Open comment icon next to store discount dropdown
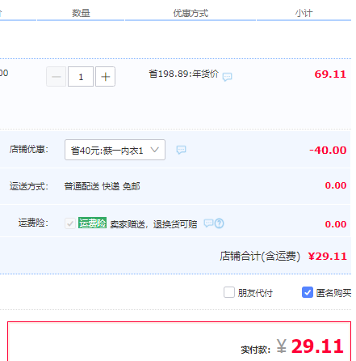356x361 pixels. coord(181,150)
